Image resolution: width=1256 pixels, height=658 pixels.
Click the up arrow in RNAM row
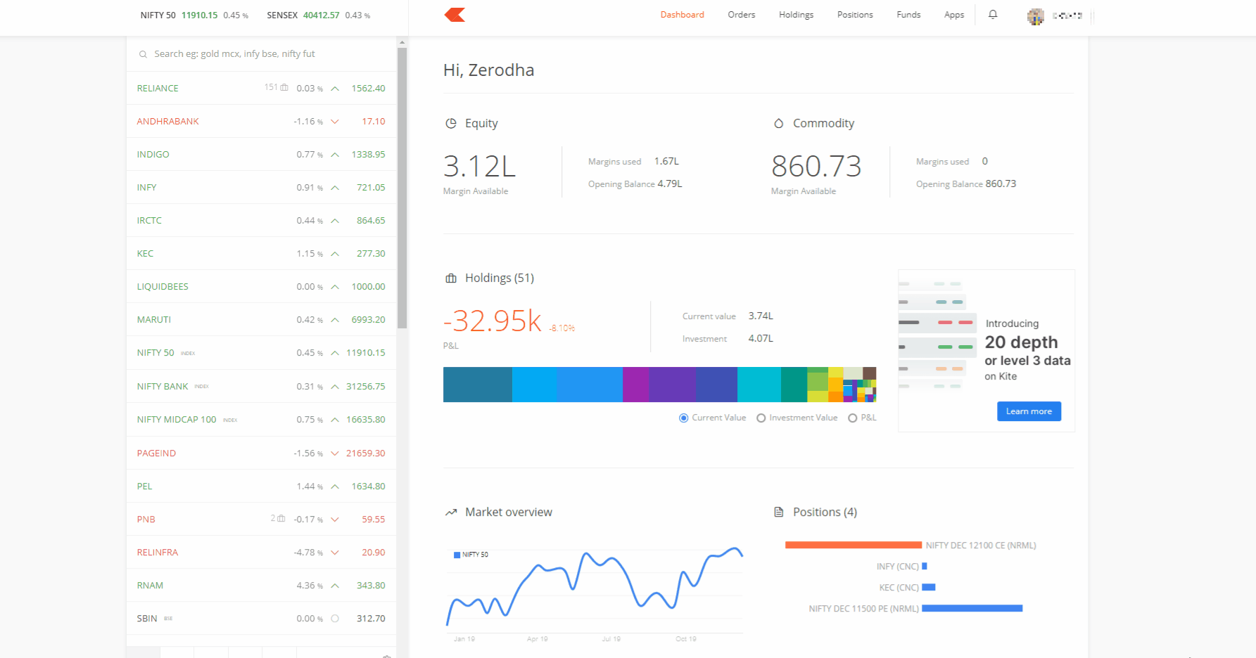click(x=335, y=586)
